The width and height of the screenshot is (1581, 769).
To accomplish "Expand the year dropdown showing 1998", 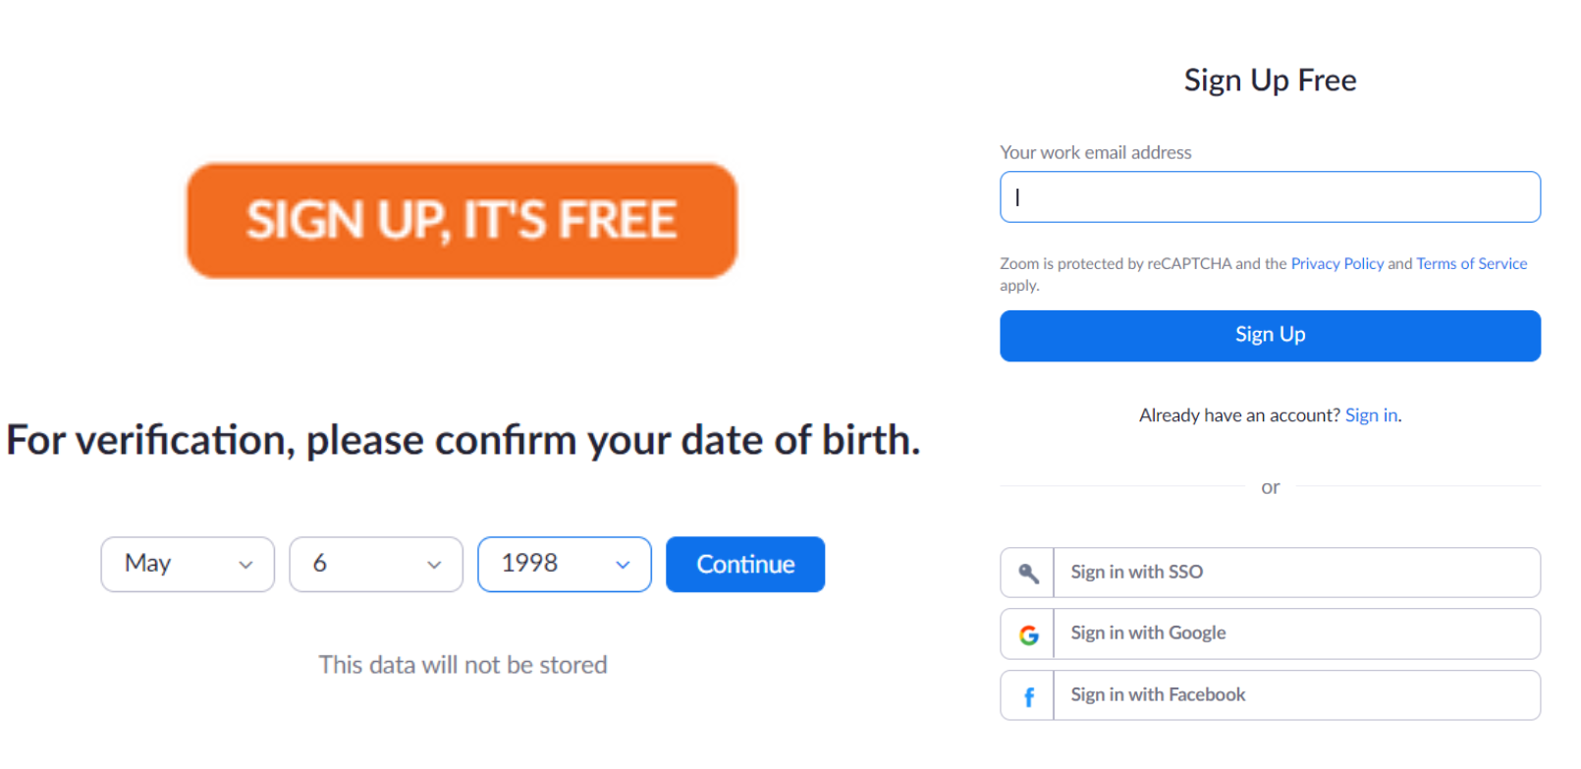I will coord(564,564).
